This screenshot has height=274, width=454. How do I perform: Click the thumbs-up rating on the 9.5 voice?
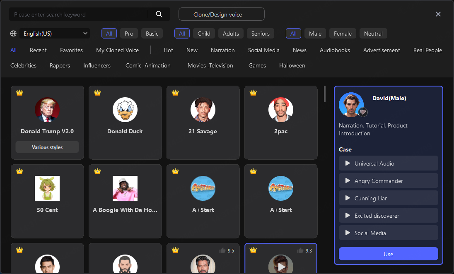(x=222, y=250)
